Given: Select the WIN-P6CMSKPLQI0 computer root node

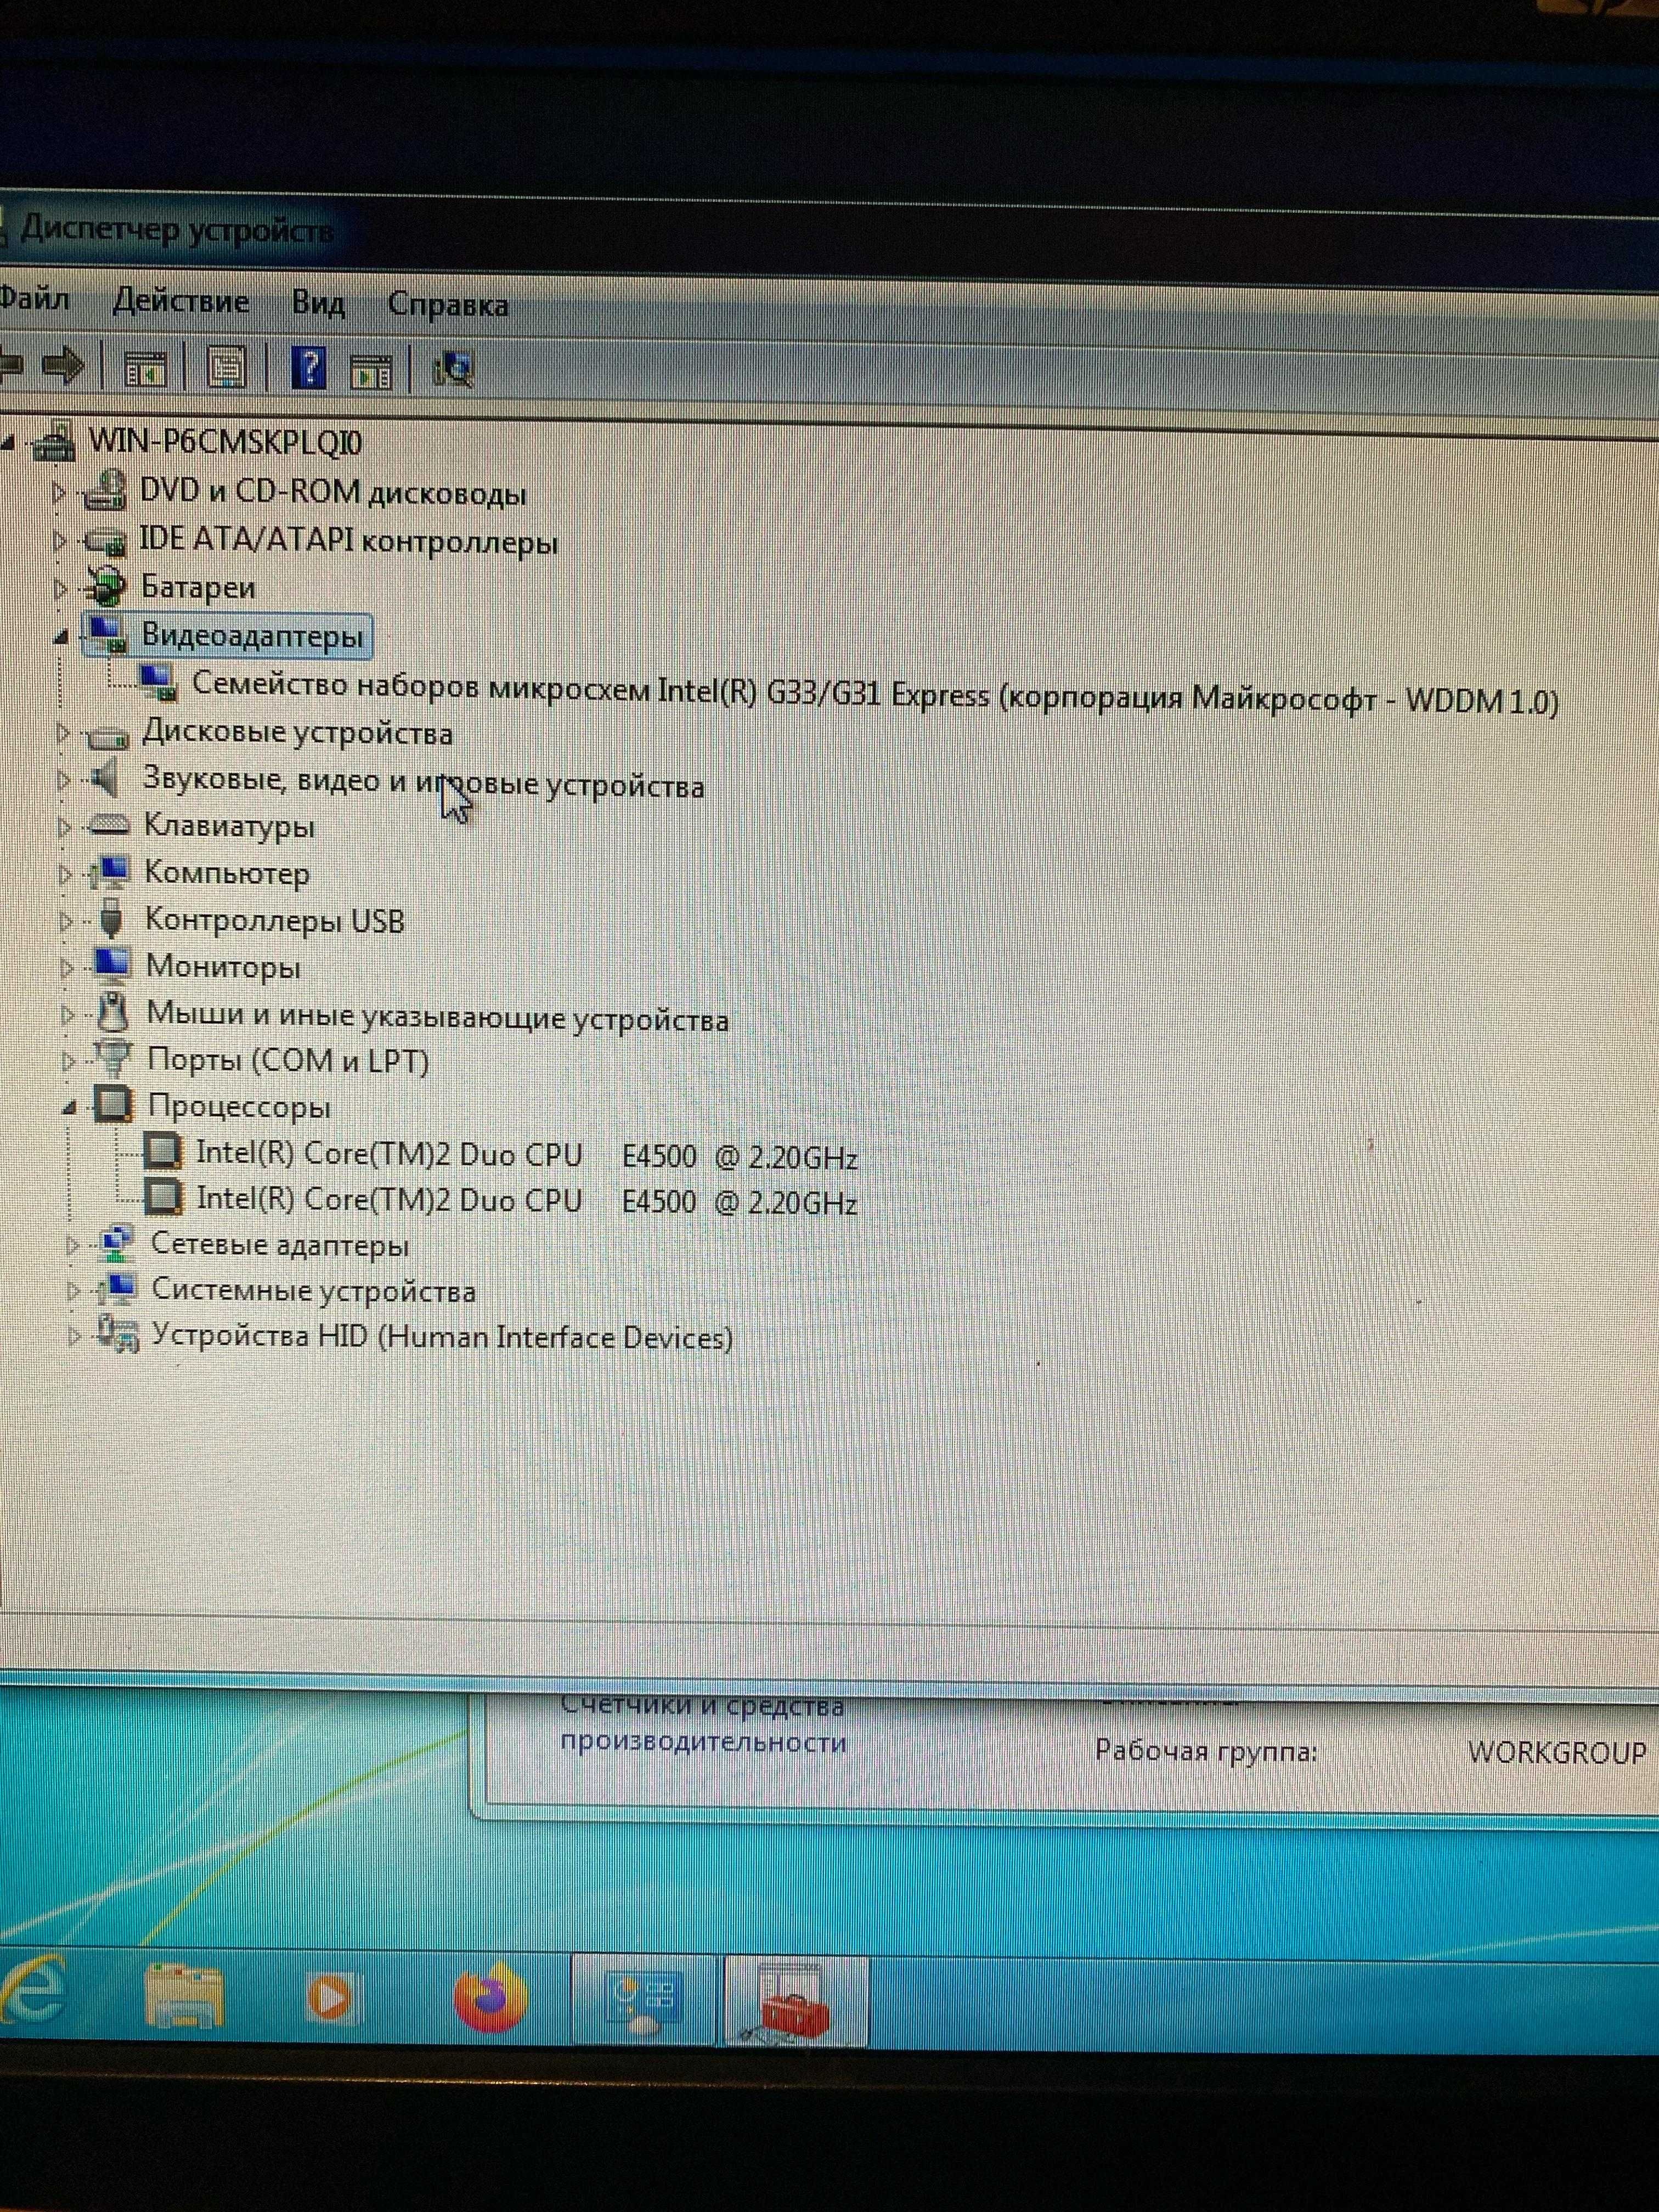Looking at the screenshot, I should (x=225, y=441).
